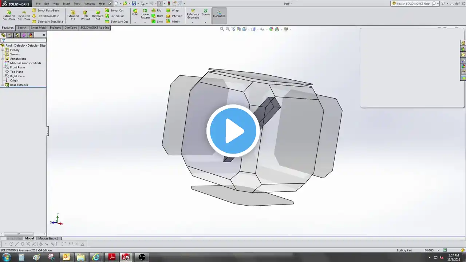Create a Linear Pattern
The image size is (466, 262).
coord(145,14)
